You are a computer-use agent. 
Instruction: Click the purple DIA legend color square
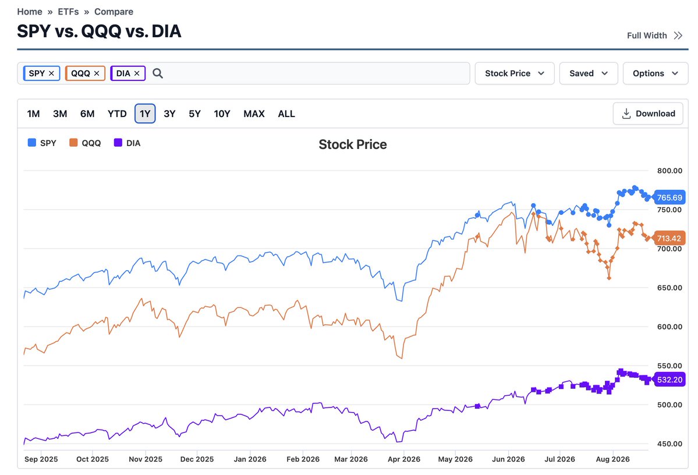(118, 143)
